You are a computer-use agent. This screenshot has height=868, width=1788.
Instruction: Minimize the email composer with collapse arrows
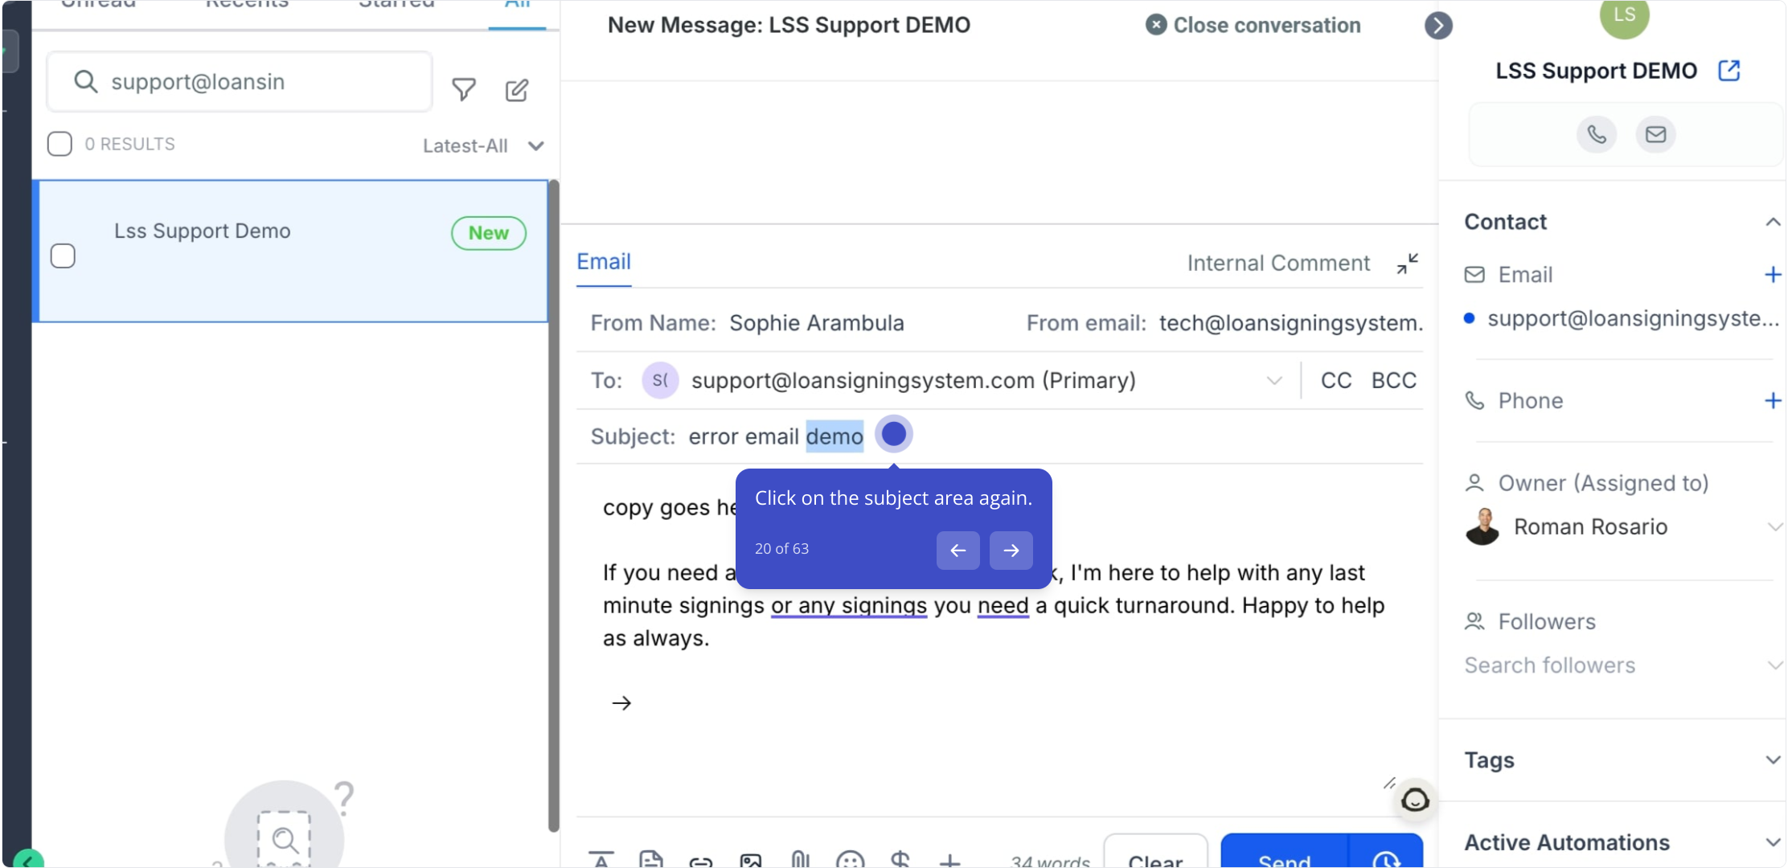pos(1407,264)
